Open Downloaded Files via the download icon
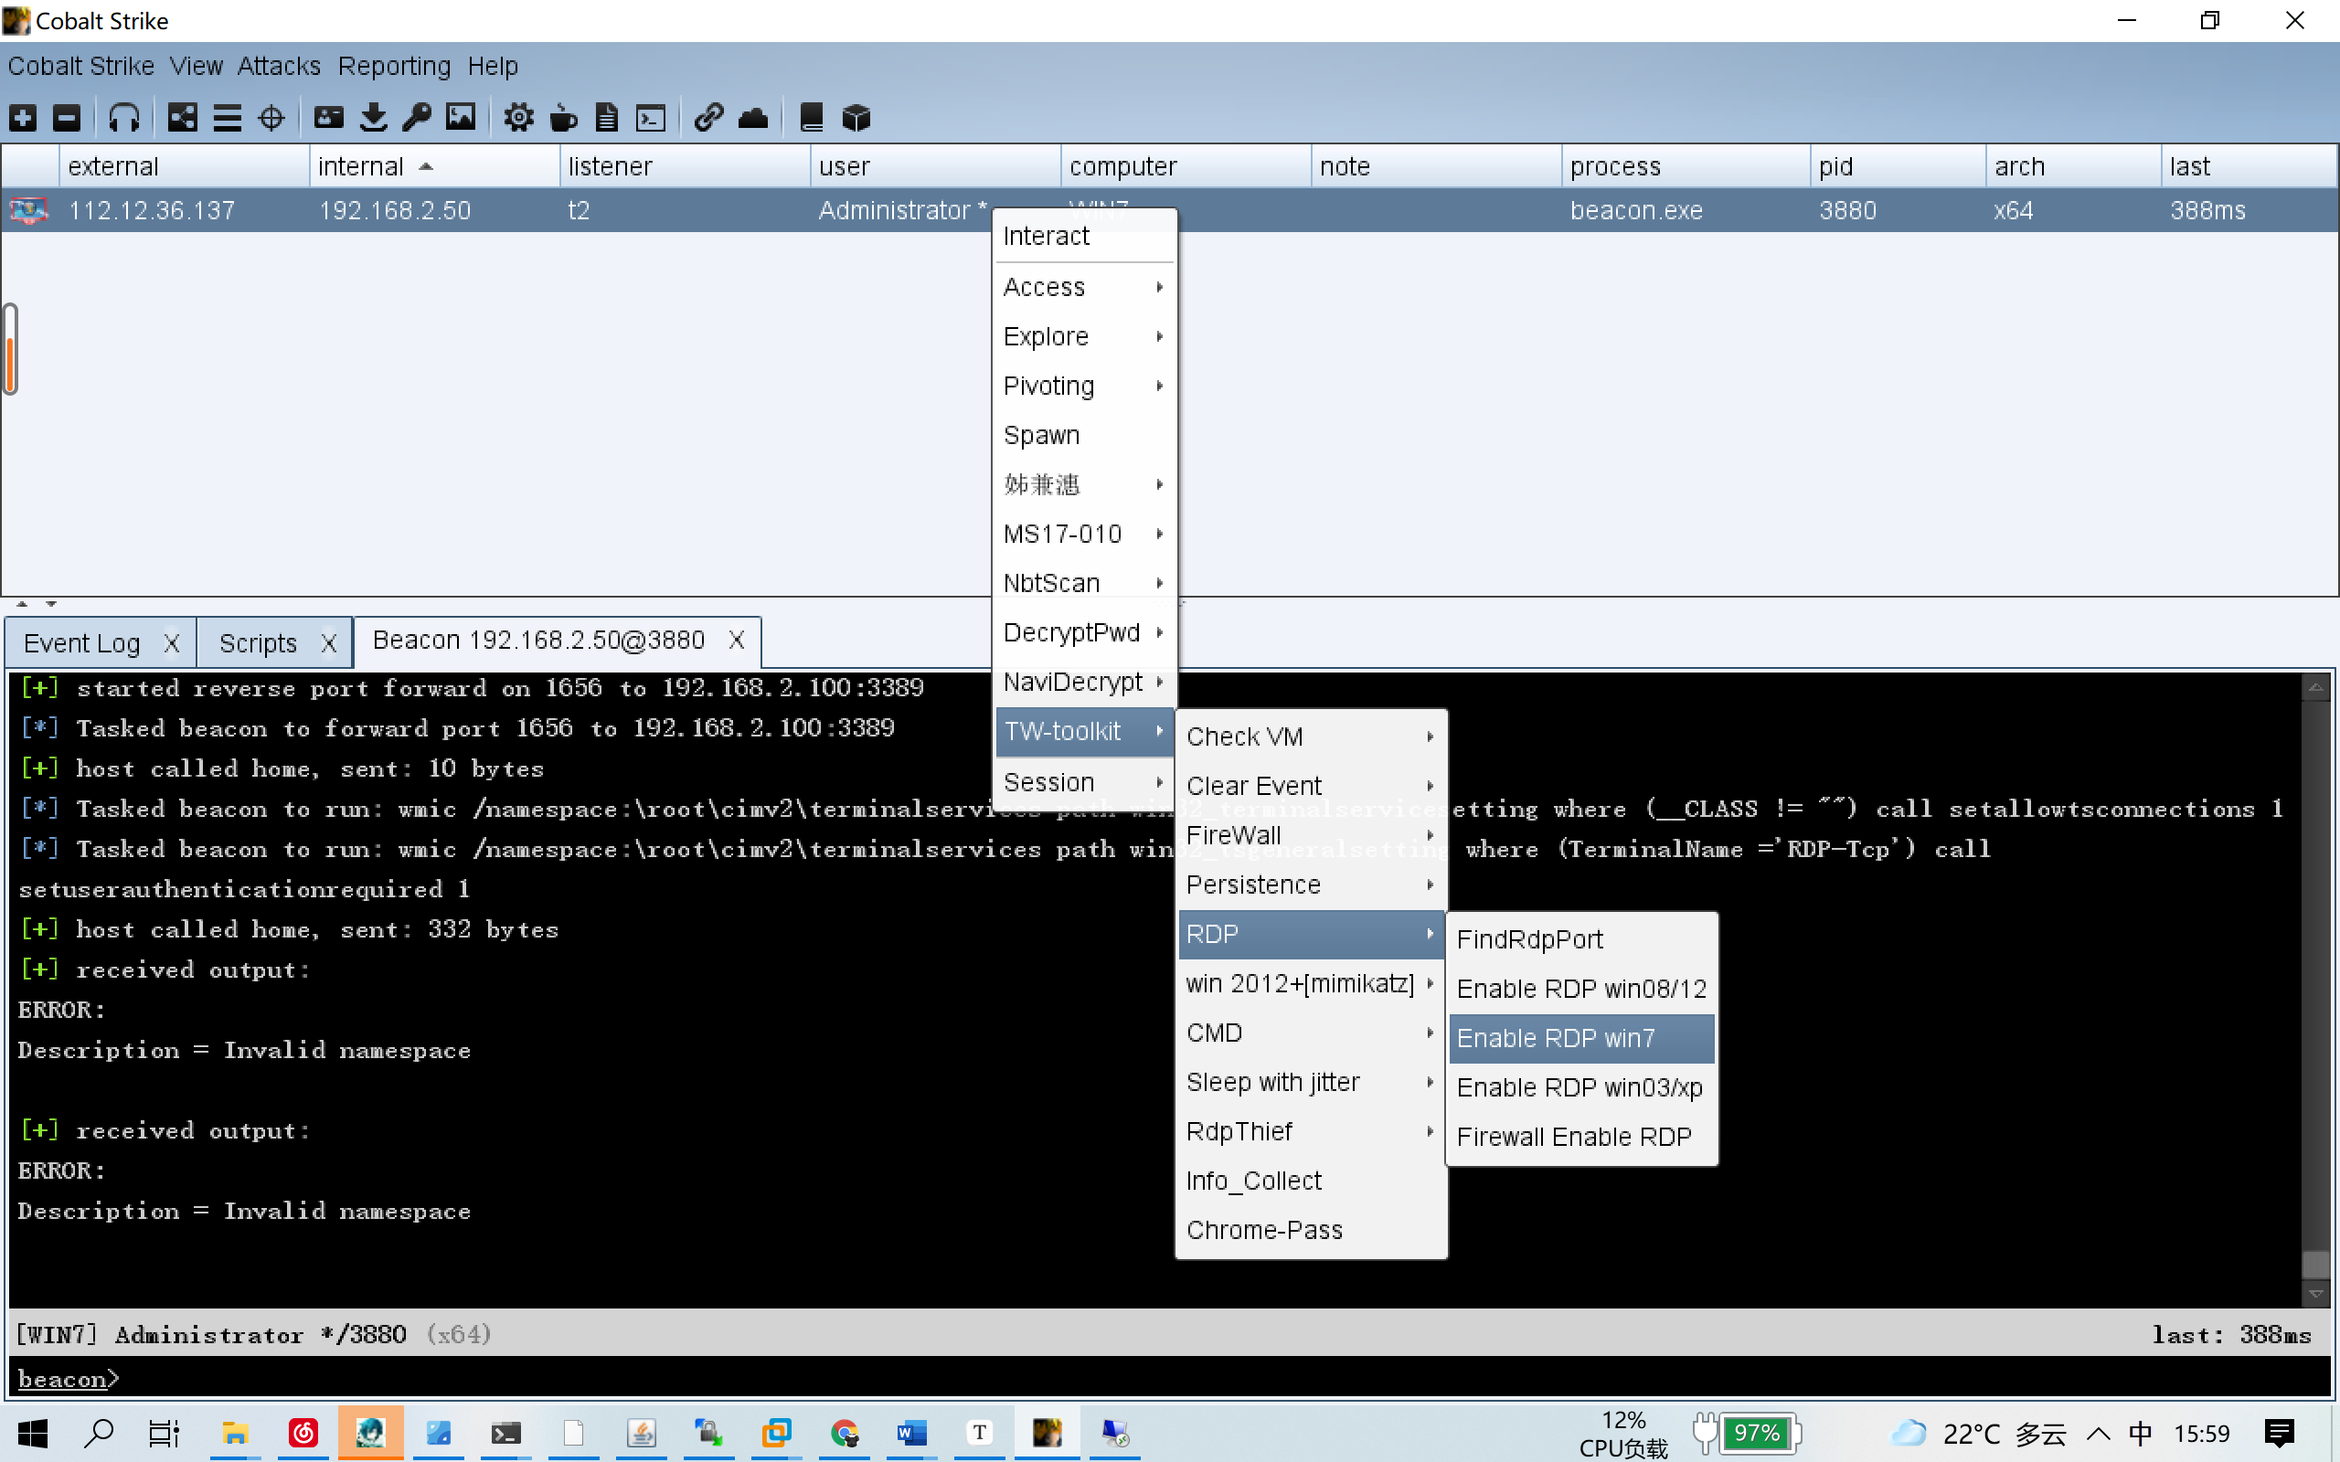 coord(373,118)
